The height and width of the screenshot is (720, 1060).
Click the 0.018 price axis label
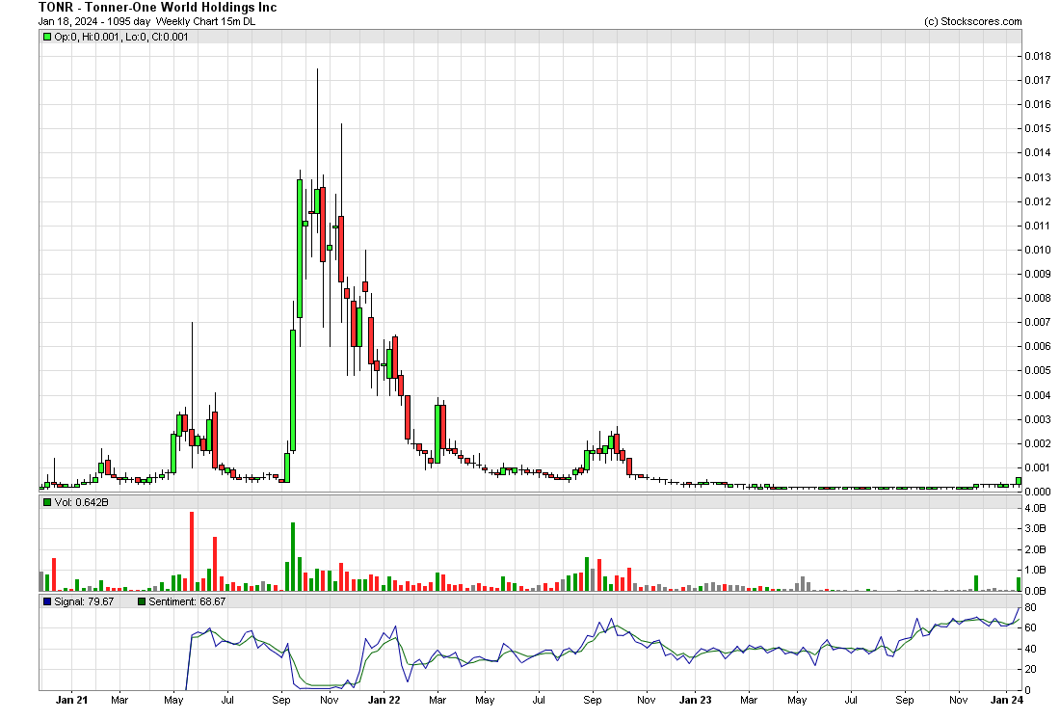[1038, 56]
